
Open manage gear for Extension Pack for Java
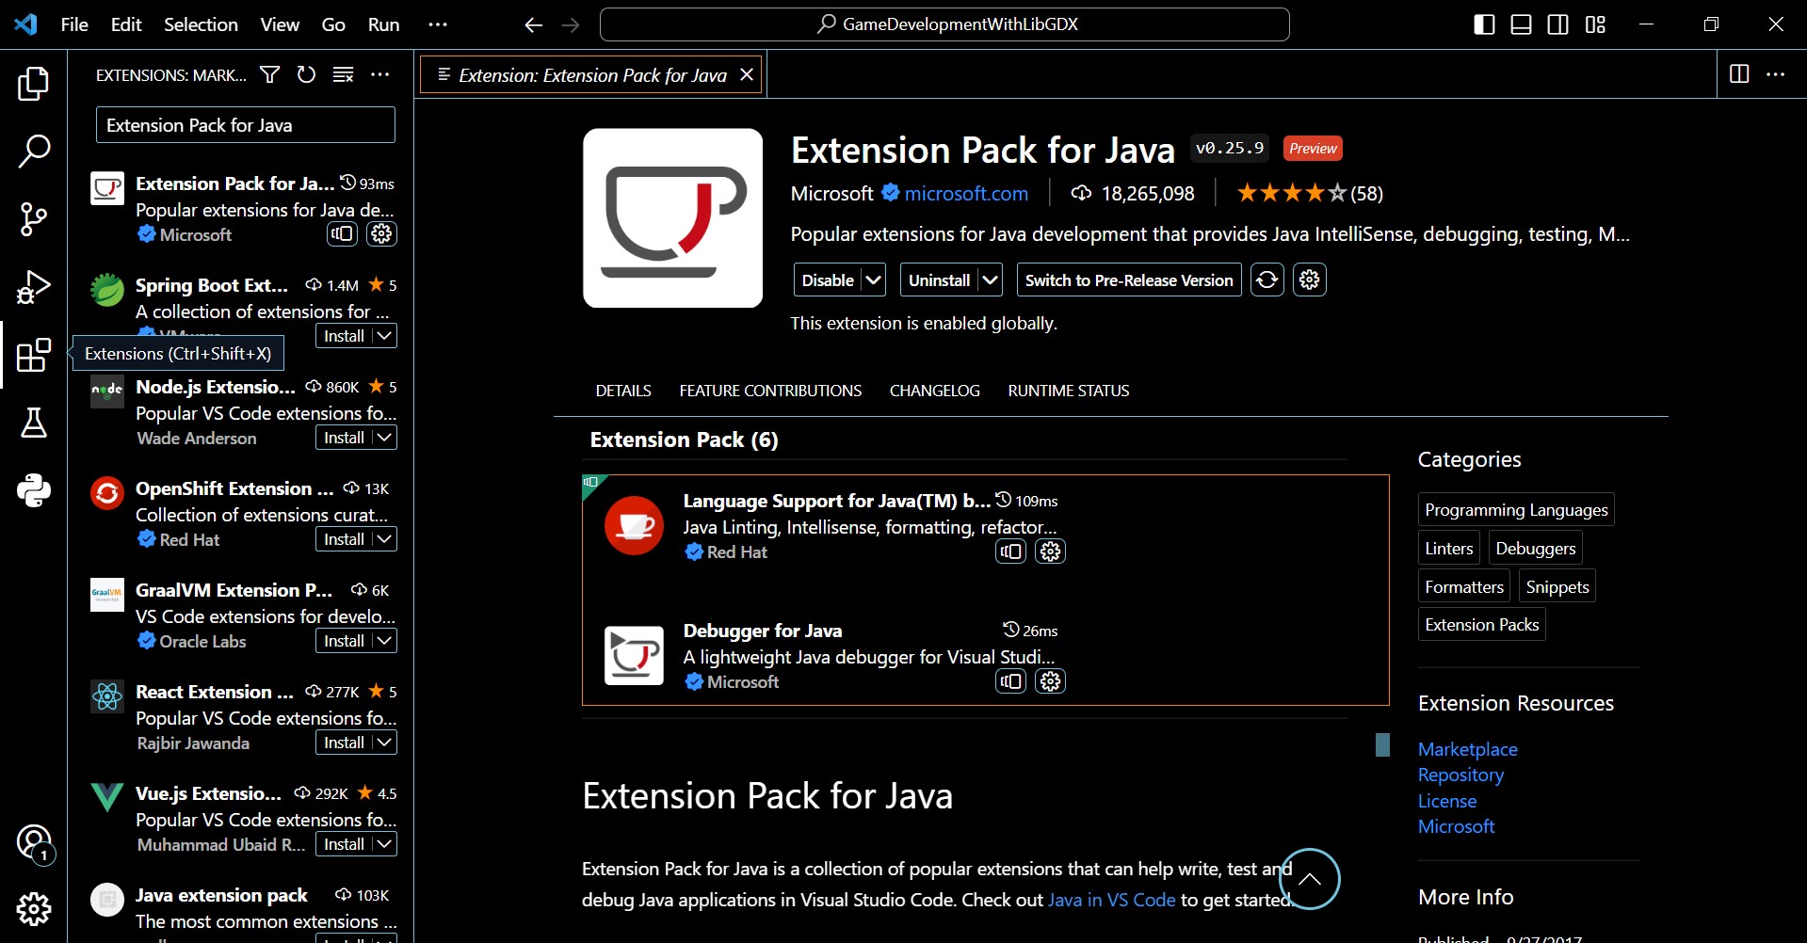(x=380, y=234)
